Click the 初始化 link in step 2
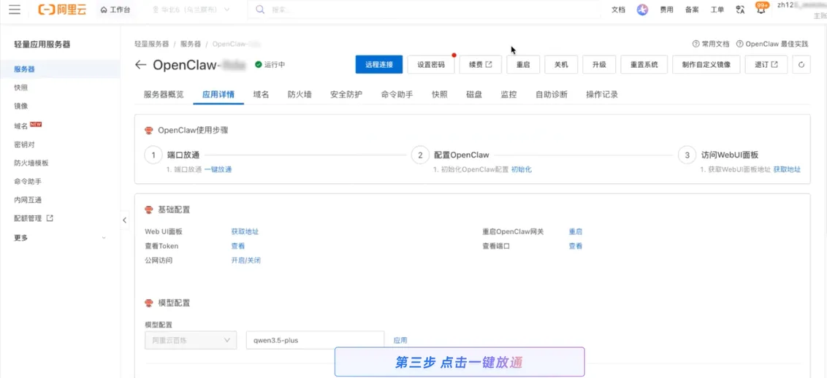The image size is (827, 378). pyautogui.click(x=521, y=169)
